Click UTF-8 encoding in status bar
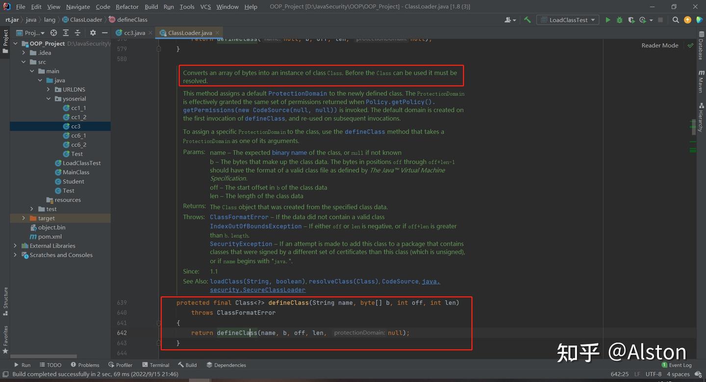Screen dimensions: 706x382 [653, 374]
